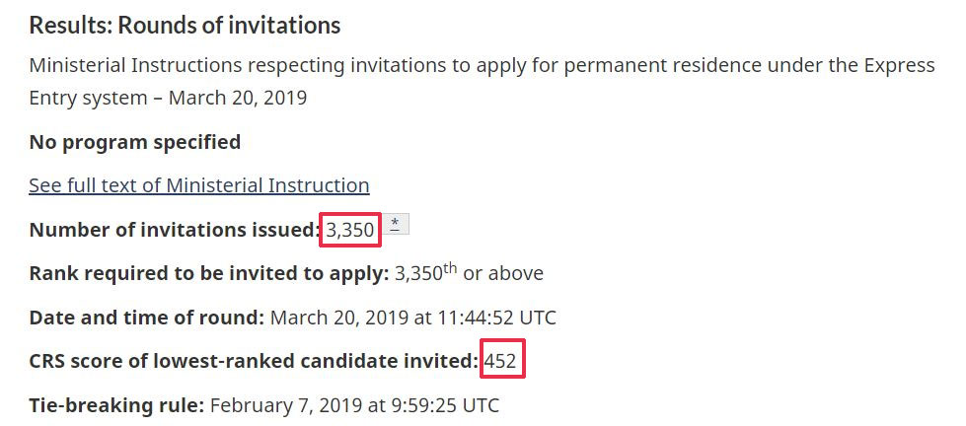Click the "March 20, 2019" date ending the paragraph
This screenshot has height=426, width=966.
[x=238, y=99]
